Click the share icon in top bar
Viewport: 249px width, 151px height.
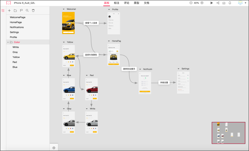[x=218, y=3]
